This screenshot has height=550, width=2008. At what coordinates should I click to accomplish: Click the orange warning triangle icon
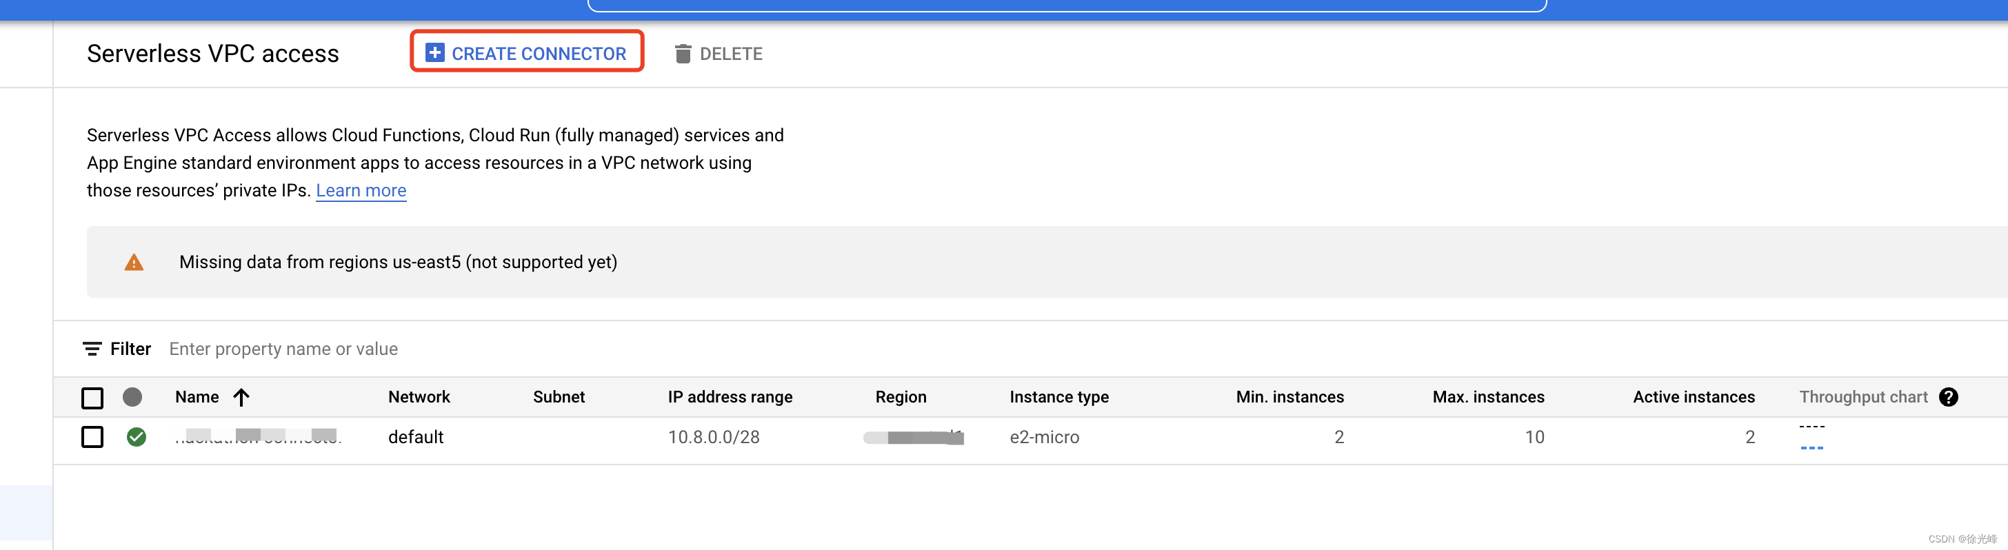pyautogui.click(x=134, y=263)
